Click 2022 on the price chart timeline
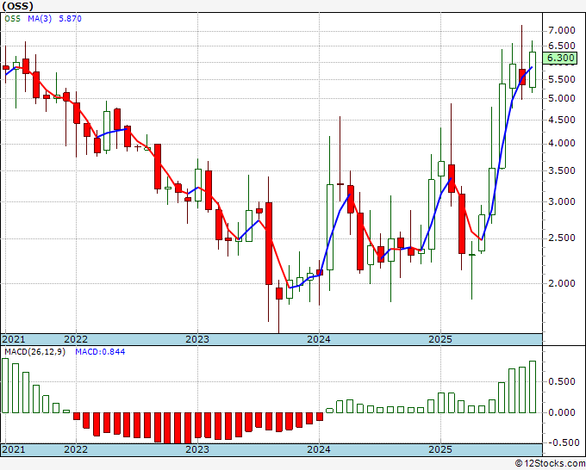This screenshot has height=470, width=586. pyautogui.click(x=76, y=339)
